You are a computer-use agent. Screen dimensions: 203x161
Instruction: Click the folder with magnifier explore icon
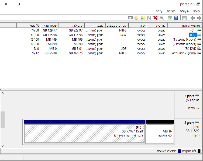pos(136,18)
